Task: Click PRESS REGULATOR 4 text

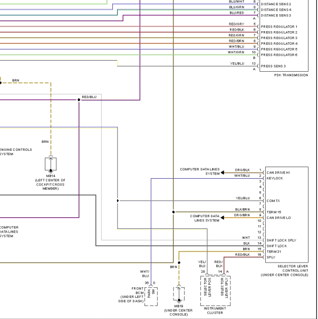Action: 279,44
